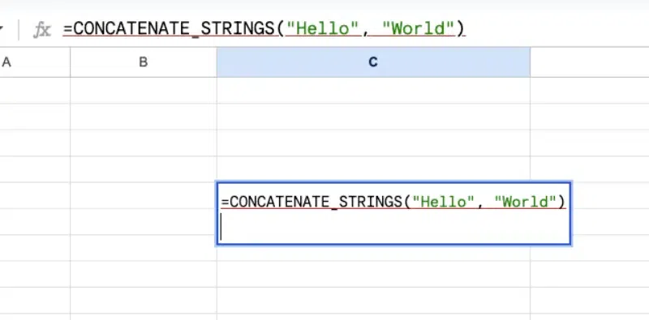The width and height of the screenshot is (649, 320).
Task: Click formula text in the formula bar
Action: (x=264, y=29)
